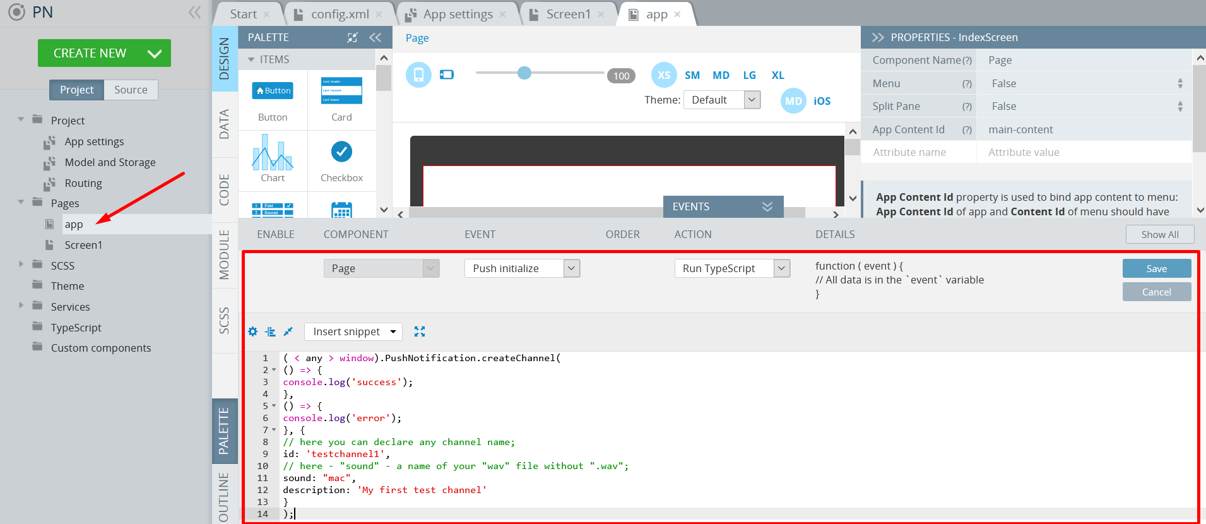Image resolution: width=1206 pixels, height=524 pixels.
Task: Fold code at line 2 arrow
Action: point(274,370)
